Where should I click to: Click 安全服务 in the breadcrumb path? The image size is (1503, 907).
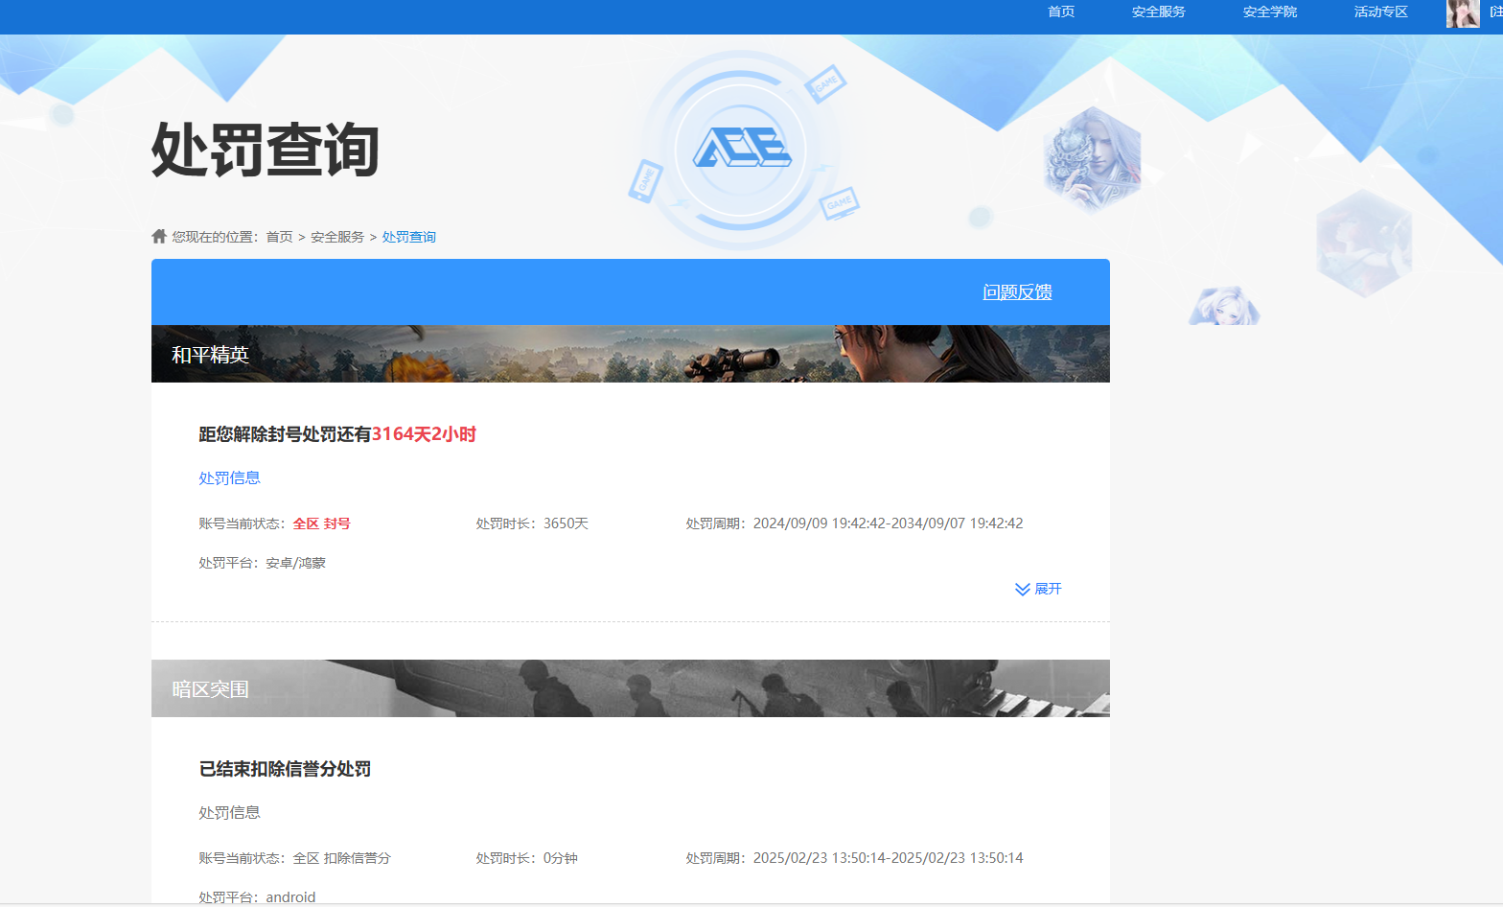337,237
